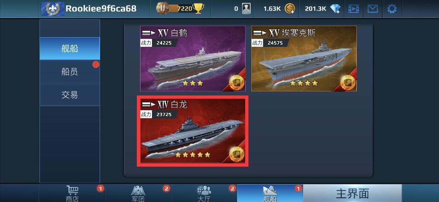Tap the upgrade badge on 埃塞克斯 card
This screenshot has height=202, width=439.
[348, 82]
